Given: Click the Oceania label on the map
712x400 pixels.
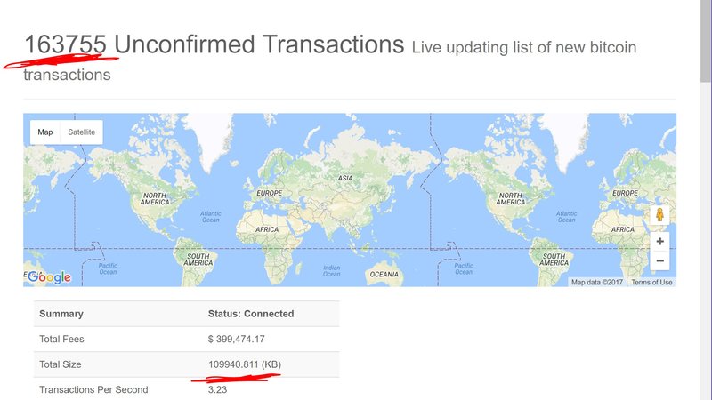Looking at the screenshot, I should coord(384,275).
